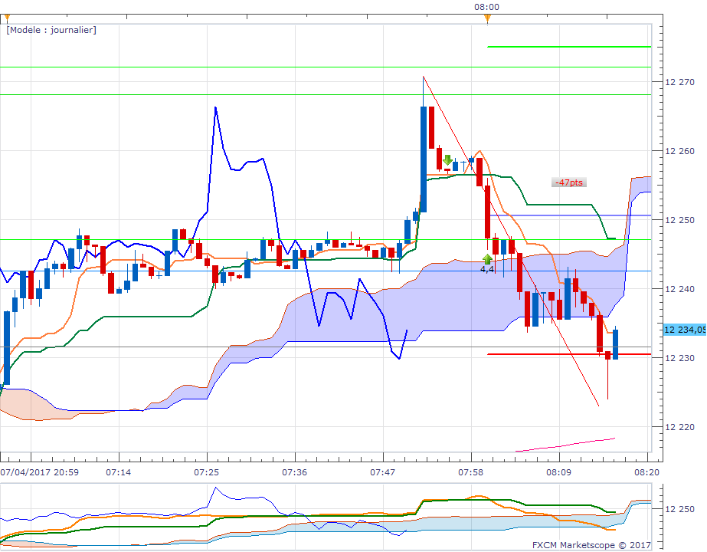The width and height of the screenshot is (707, 552).
Task: Click the 08:09 time axis label
Action: [x=558, y=472]
